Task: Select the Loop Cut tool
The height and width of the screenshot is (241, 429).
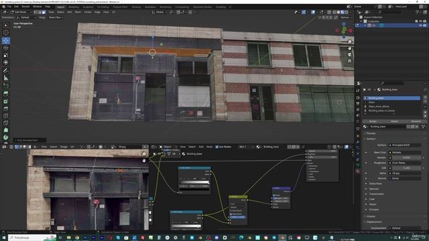Action: [x=6, y=116]
